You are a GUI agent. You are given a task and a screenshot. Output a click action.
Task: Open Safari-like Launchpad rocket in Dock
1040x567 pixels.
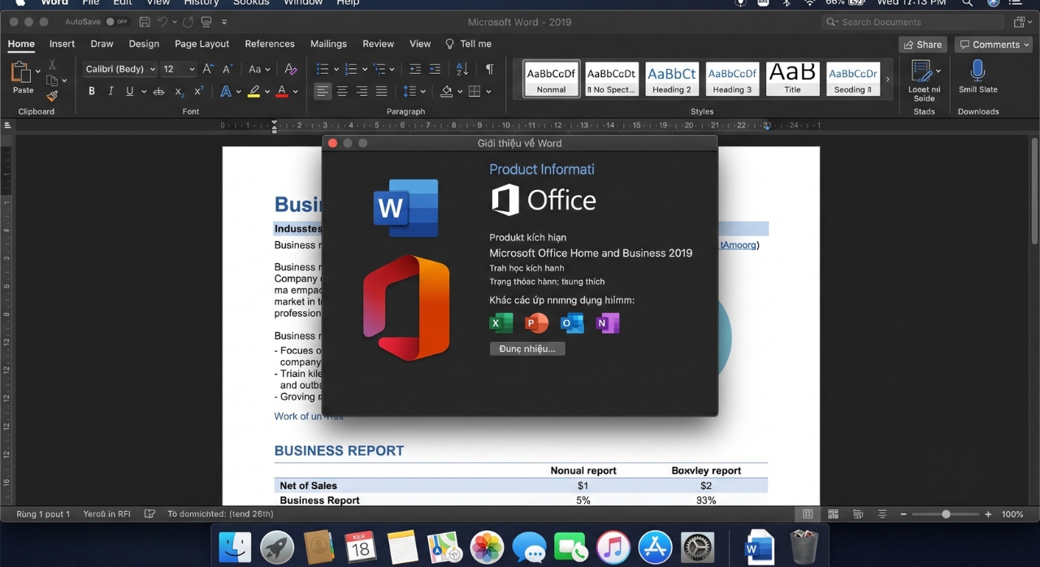[x=277, y=548]
